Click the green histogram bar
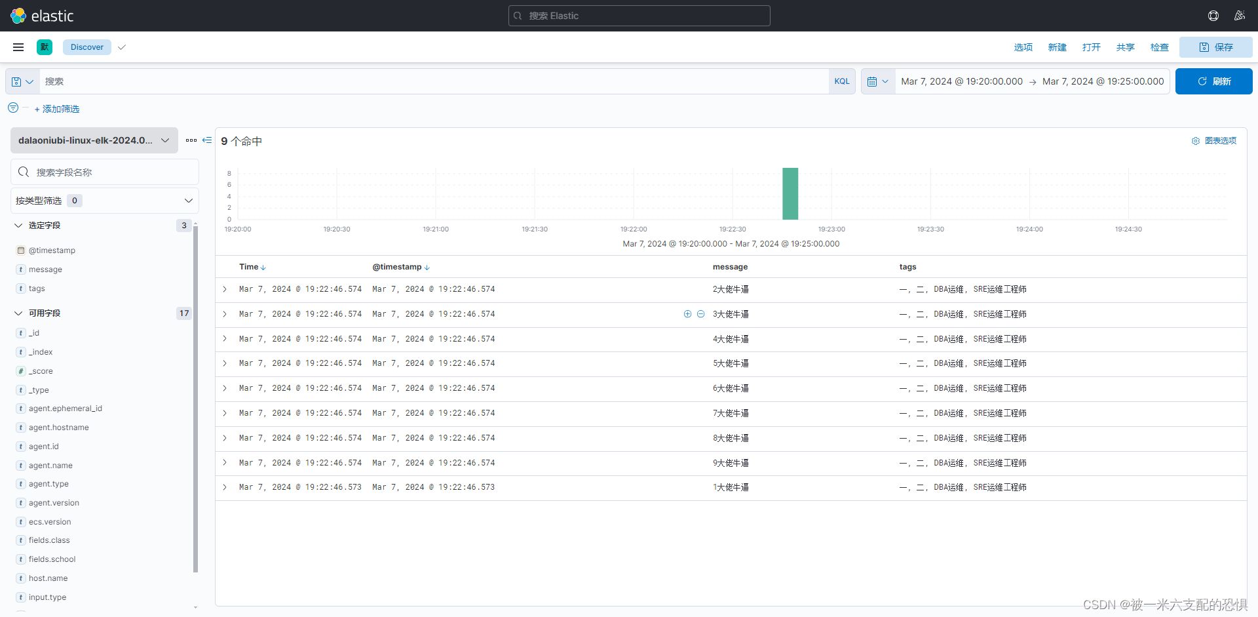The height and width of the screenshot is (617, 1258). click(790, 193)
